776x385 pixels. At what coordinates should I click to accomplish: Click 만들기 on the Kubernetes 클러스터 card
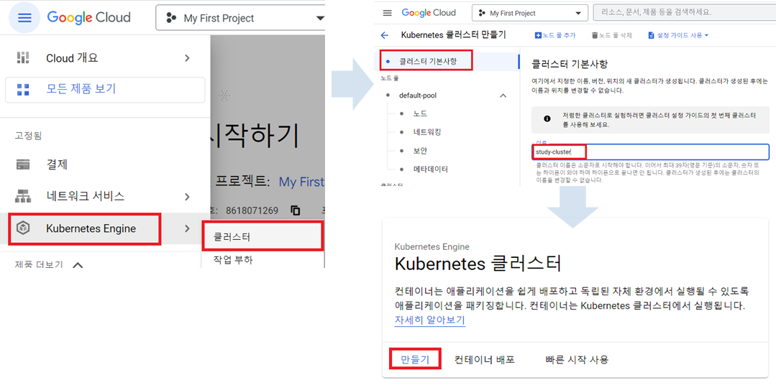[x=415, y=359]
